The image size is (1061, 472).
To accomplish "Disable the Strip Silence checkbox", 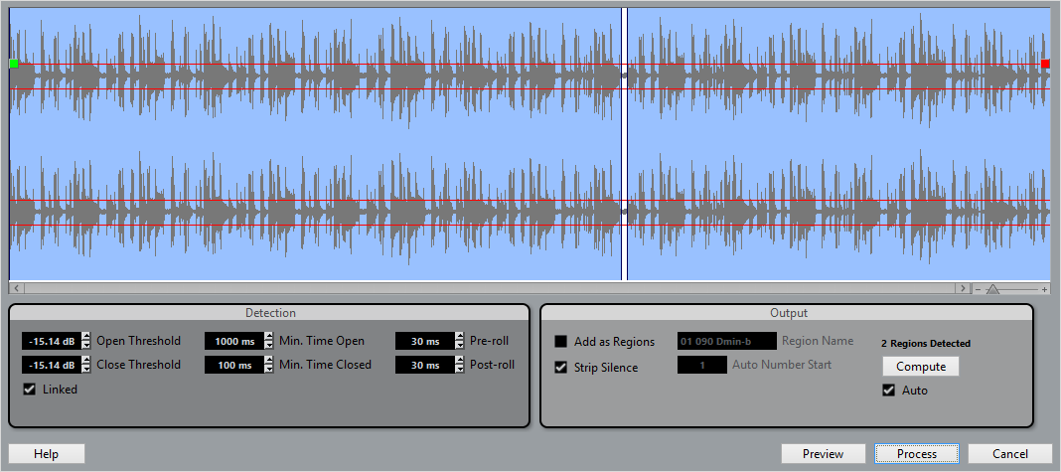I will tap(561, 368).
